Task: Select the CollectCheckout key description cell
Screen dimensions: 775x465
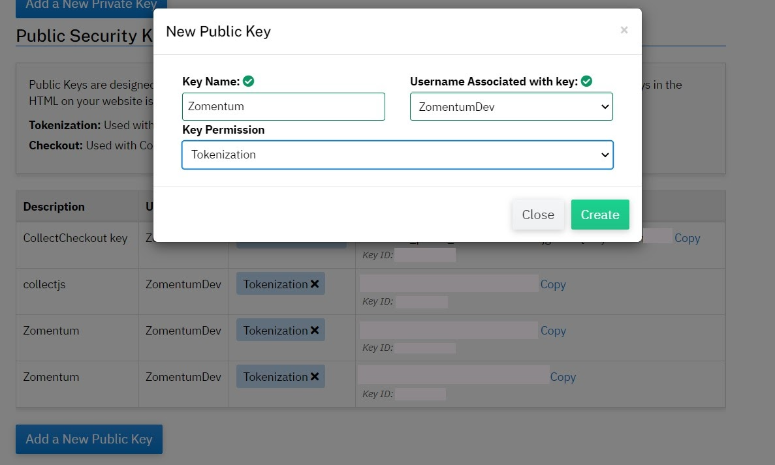Action: click(77, 245)
